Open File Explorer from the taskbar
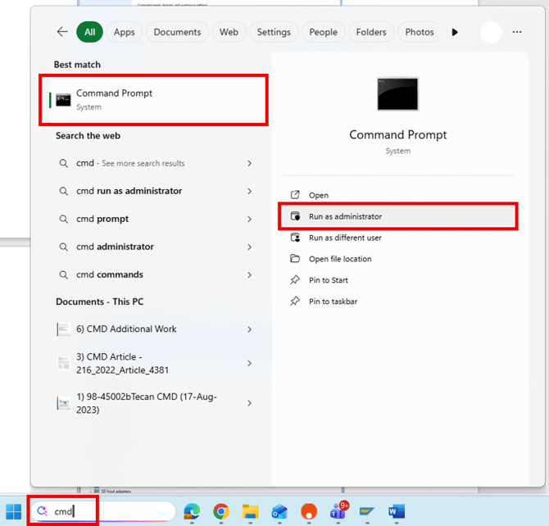 251,511
